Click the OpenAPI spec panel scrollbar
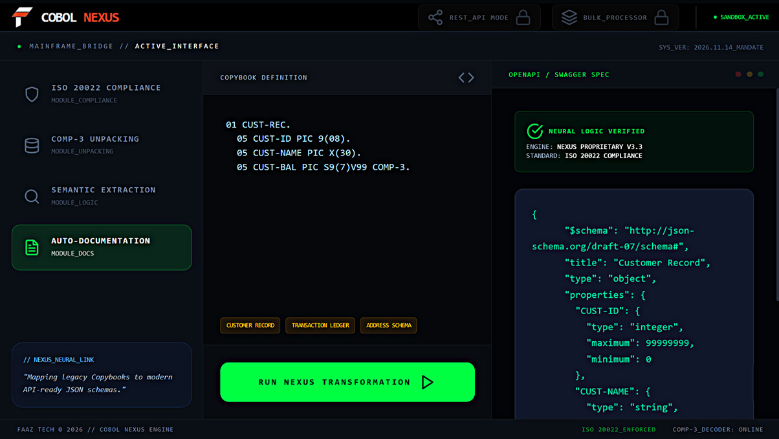The height and width of the screenshot is (439, 779). pyautogui.click(x=777, y=194)
